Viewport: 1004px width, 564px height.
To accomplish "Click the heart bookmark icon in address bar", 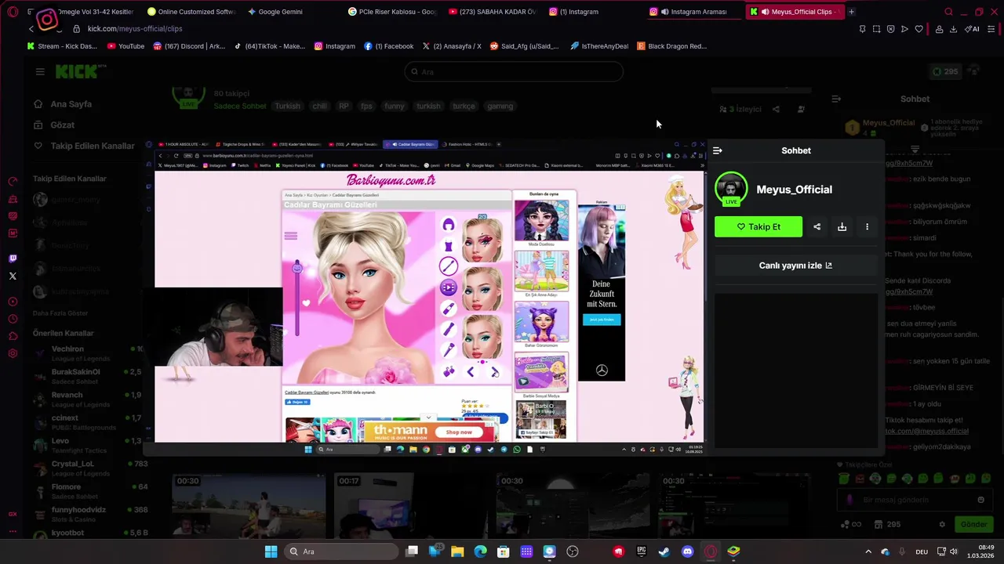I will pyautogui.click(x=919, y=29).
